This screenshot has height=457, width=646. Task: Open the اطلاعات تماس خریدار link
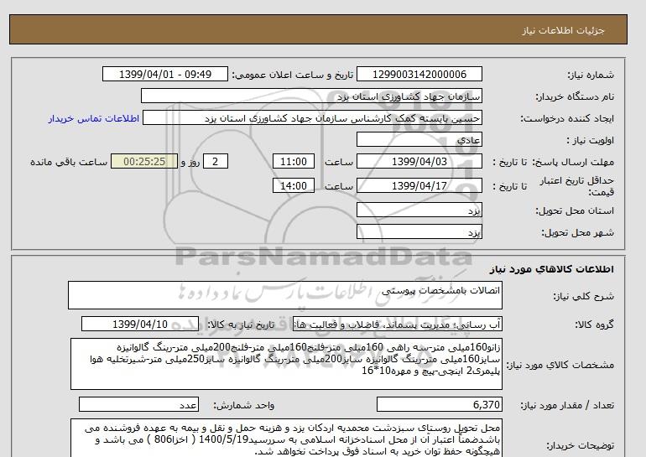click(93, 118)
